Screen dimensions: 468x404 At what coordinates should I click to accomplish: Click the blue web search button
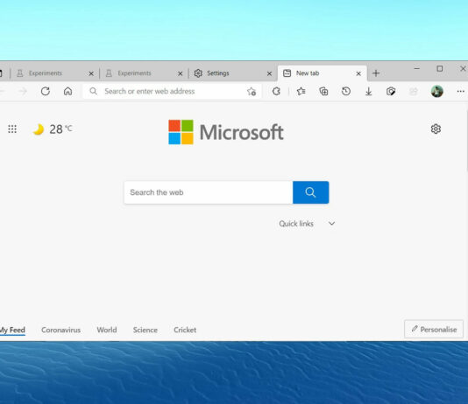(x=311, y=192)
